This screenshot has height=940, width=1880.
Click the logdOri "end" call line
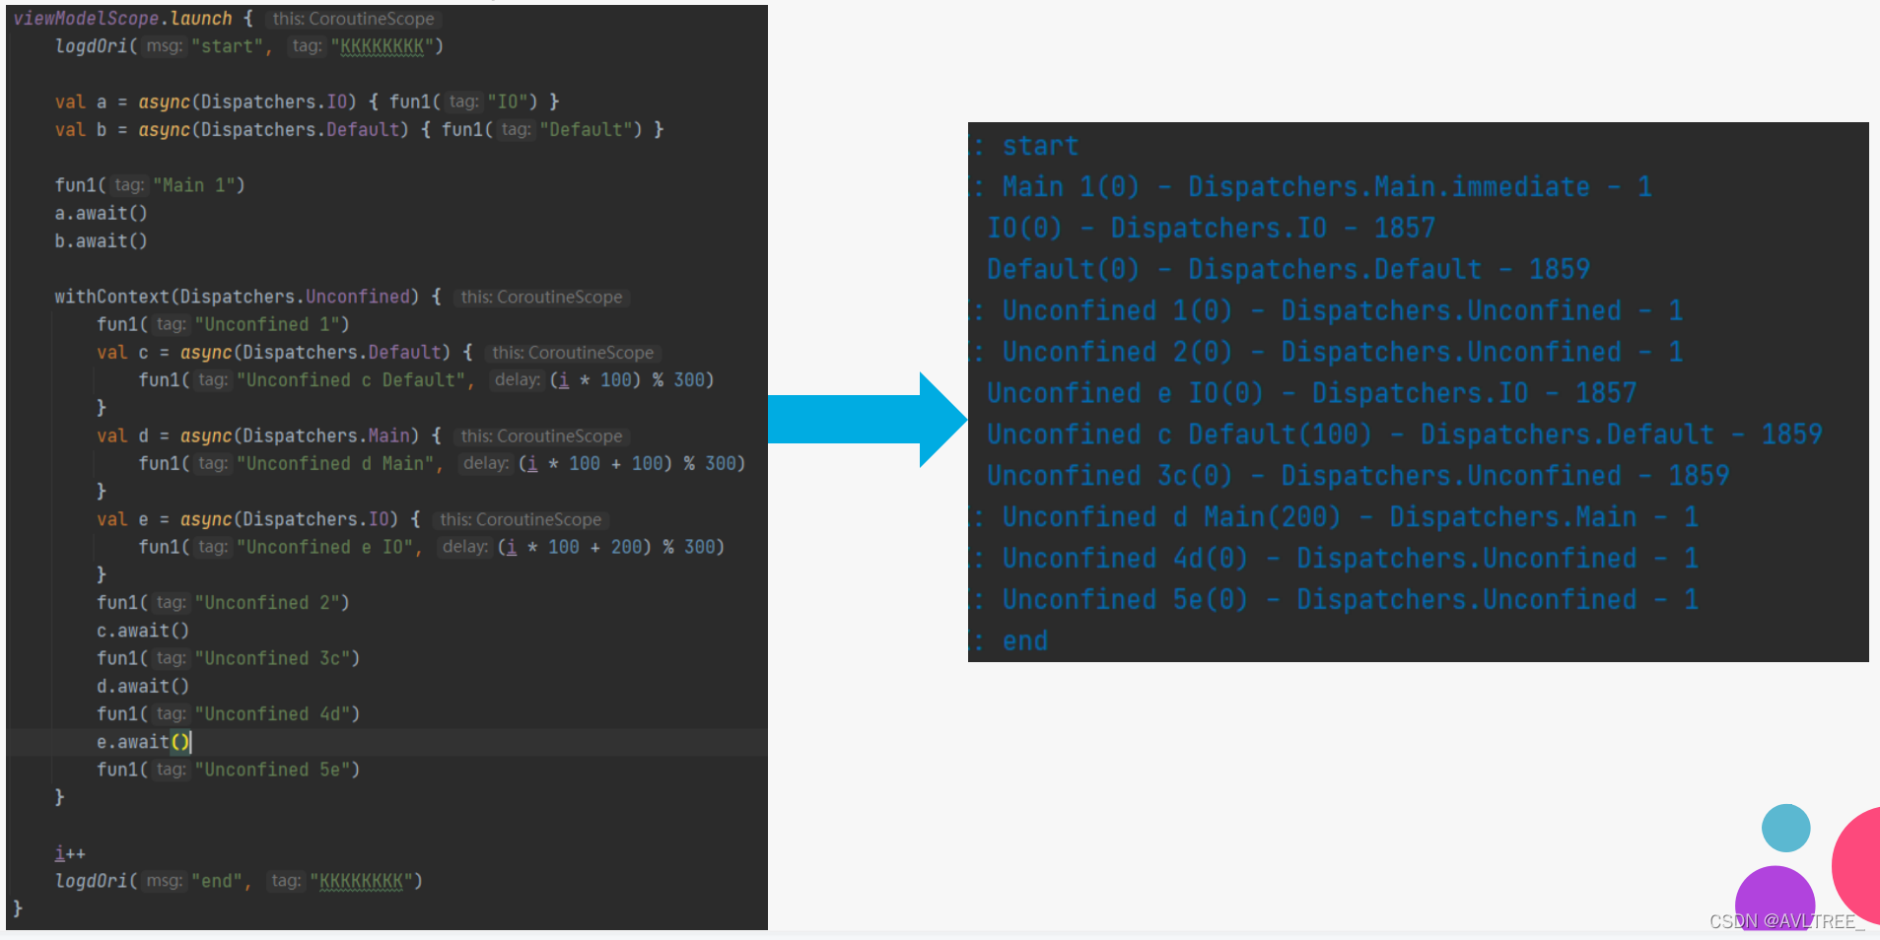239,881
